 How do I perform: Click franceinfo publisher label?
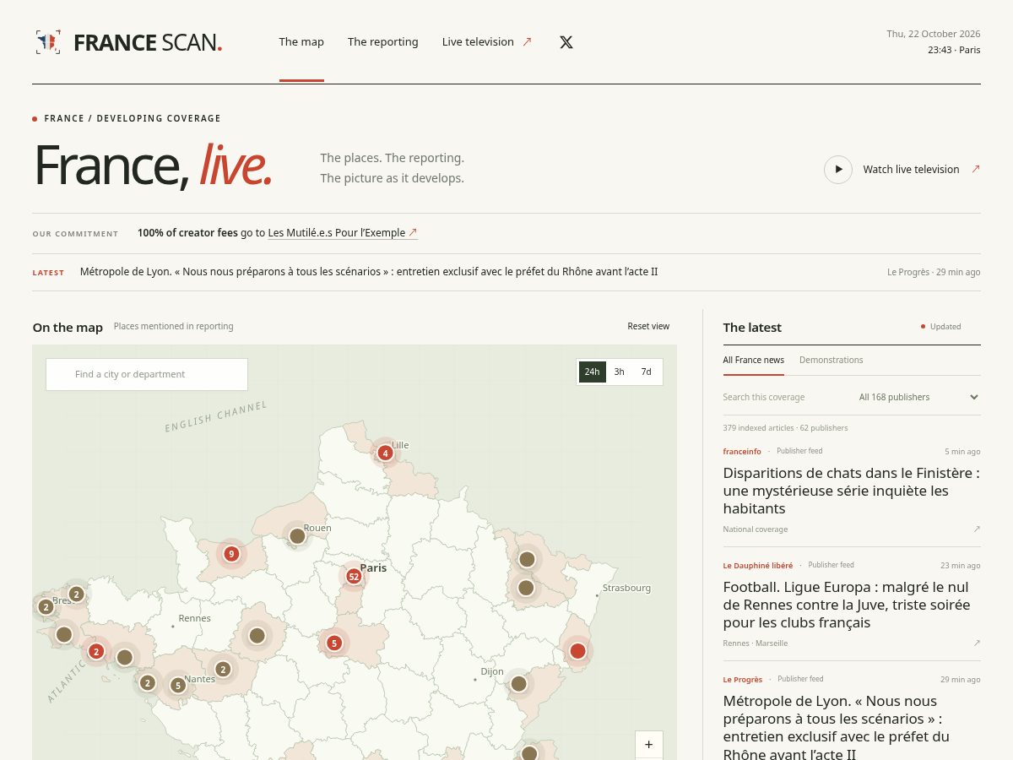click(x=742, y=452)
